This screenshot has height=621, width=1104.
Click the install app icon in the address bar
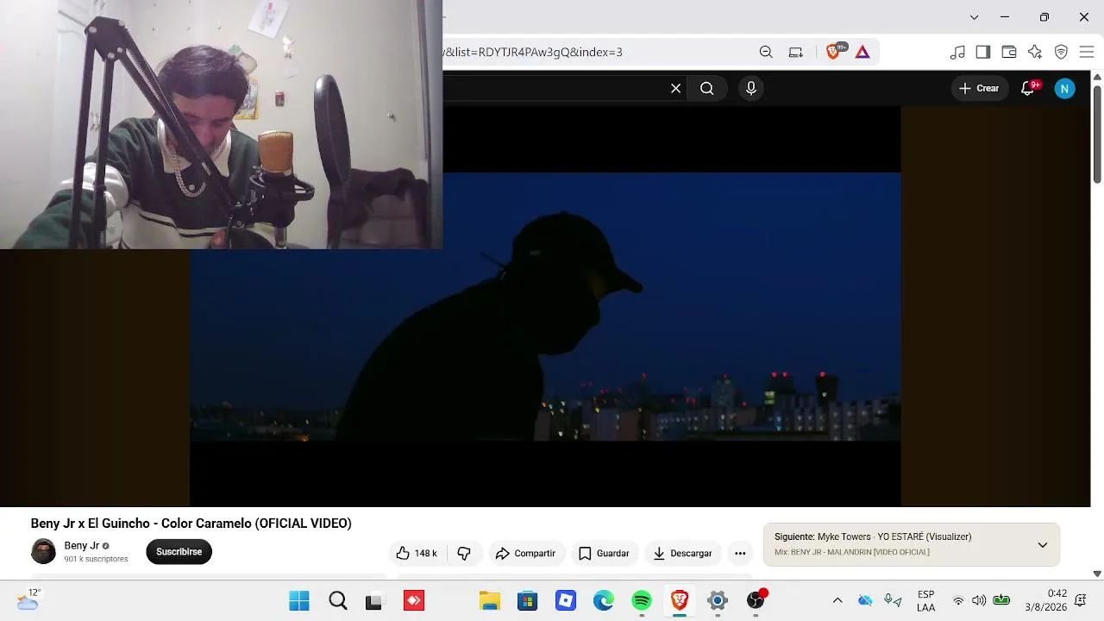(x=796, y=52)
